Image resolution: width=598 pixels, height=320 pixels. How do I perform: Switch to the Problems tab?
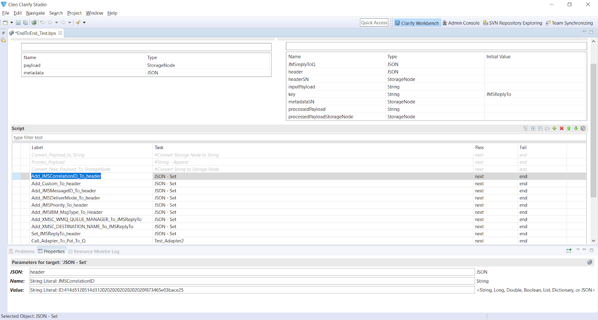pos(22,251)
